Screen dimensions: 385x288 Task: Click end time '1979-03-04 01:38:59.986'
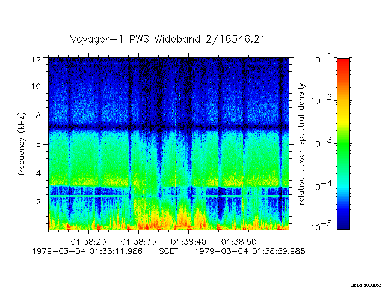point(250,251)
